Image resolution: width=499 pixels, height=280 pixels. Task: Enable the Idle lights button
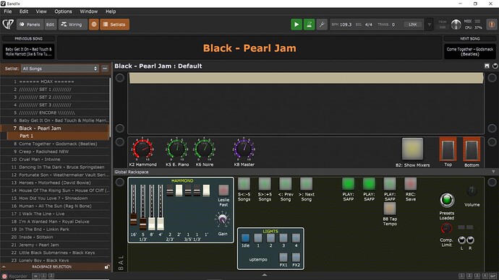tap(245, 238)
